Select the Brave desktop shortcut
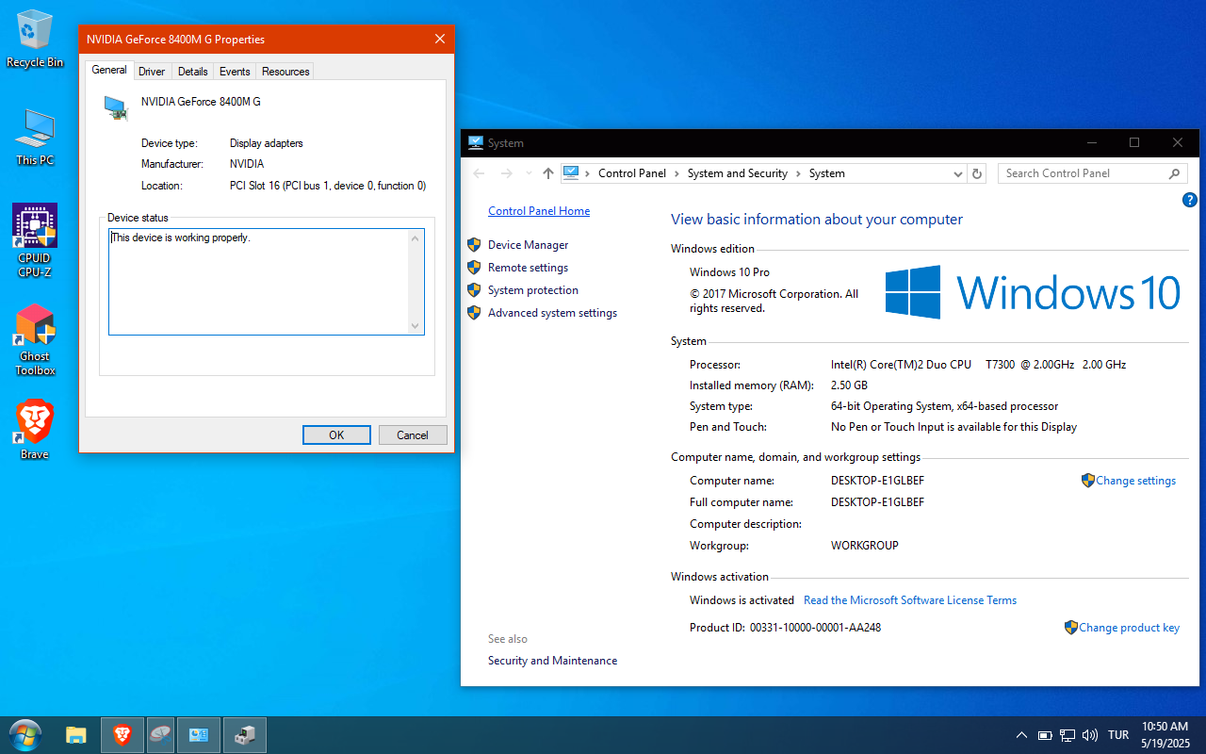The image size is (1206, 754). tap(35, 430)
